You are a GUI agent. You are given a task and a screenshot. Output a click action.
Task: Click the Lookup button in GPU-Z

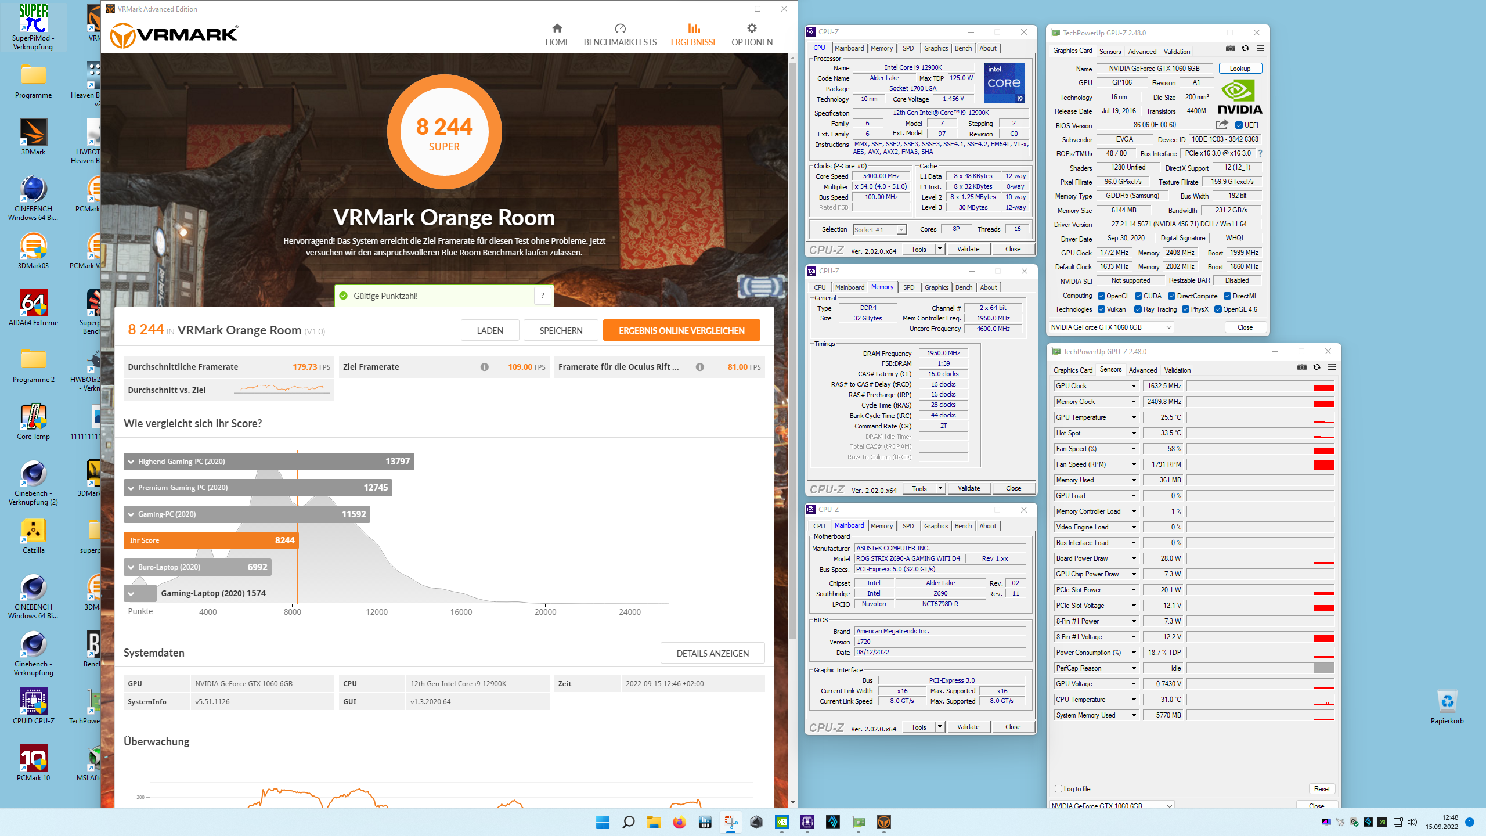click(1240, 69)
